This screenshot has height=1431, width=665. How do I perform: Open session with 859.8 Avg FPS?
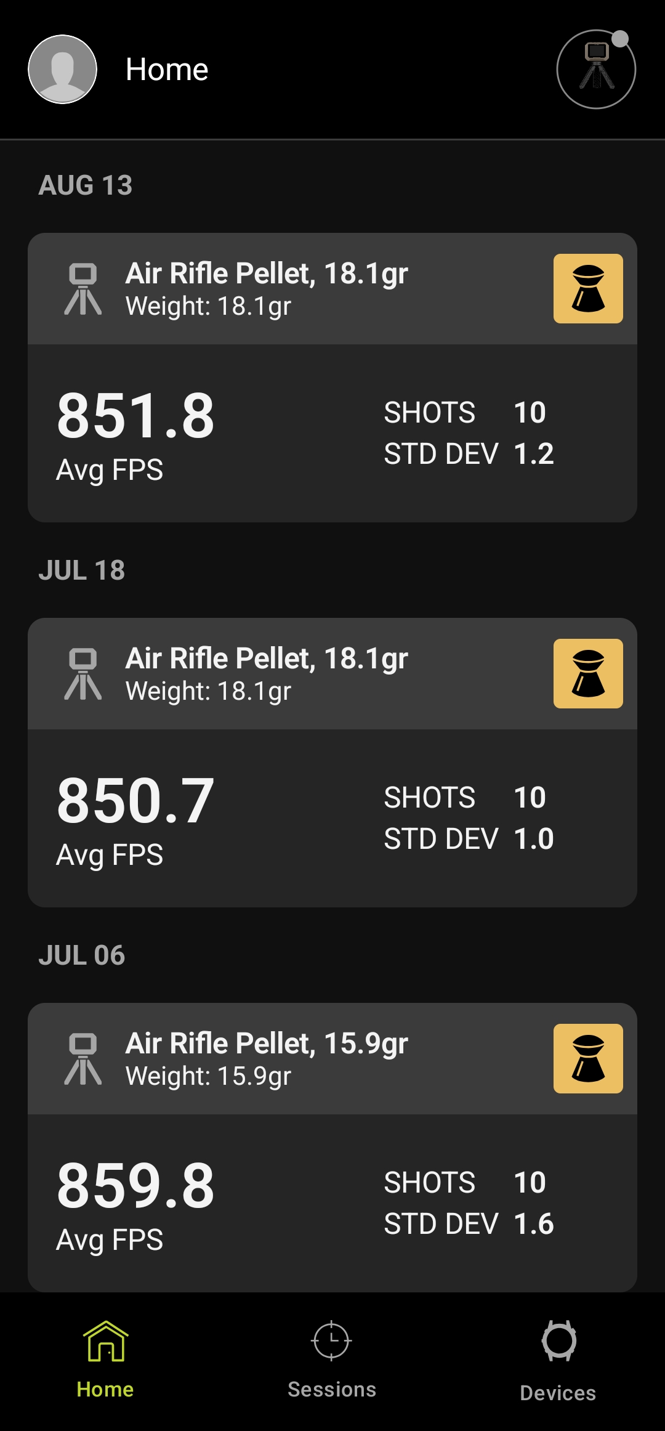coord(332,1148)
